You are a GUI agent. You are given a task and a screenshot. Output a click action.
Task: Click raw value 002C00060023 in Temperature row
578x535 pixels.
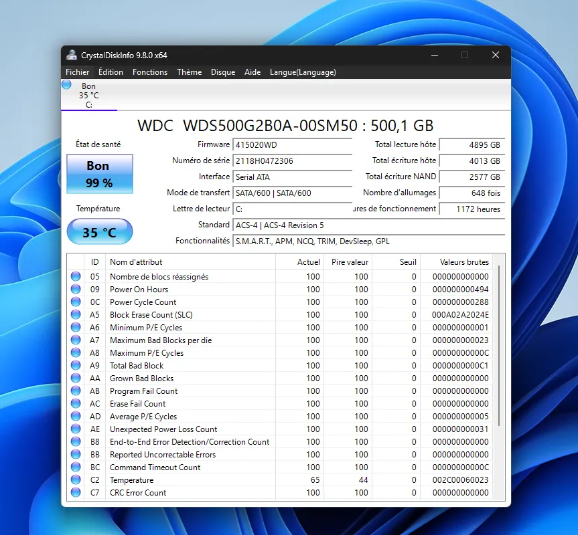click(x=460, y=480)
